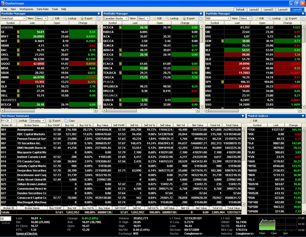The height and width of the screenshot is (237, 306).
Task: Click Edit in the Canadian Stocks panel
Action: point(158,18)
